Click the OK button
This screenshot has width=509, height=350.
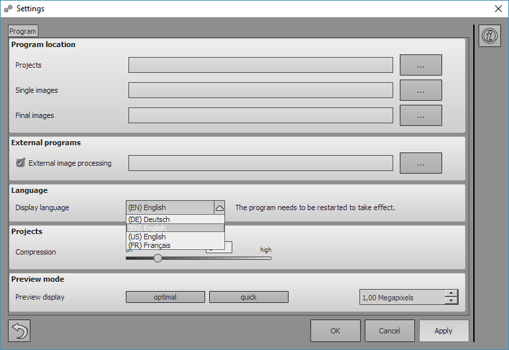(336, 331)
